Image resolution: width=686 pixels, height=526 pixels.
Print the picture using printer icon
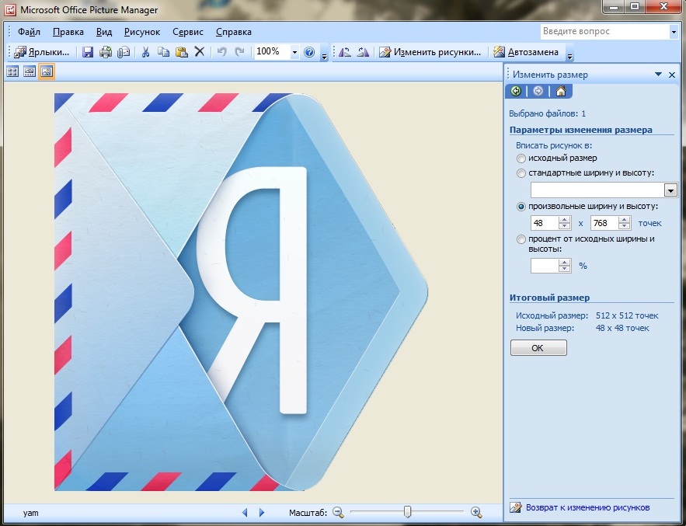click(106, 52)
